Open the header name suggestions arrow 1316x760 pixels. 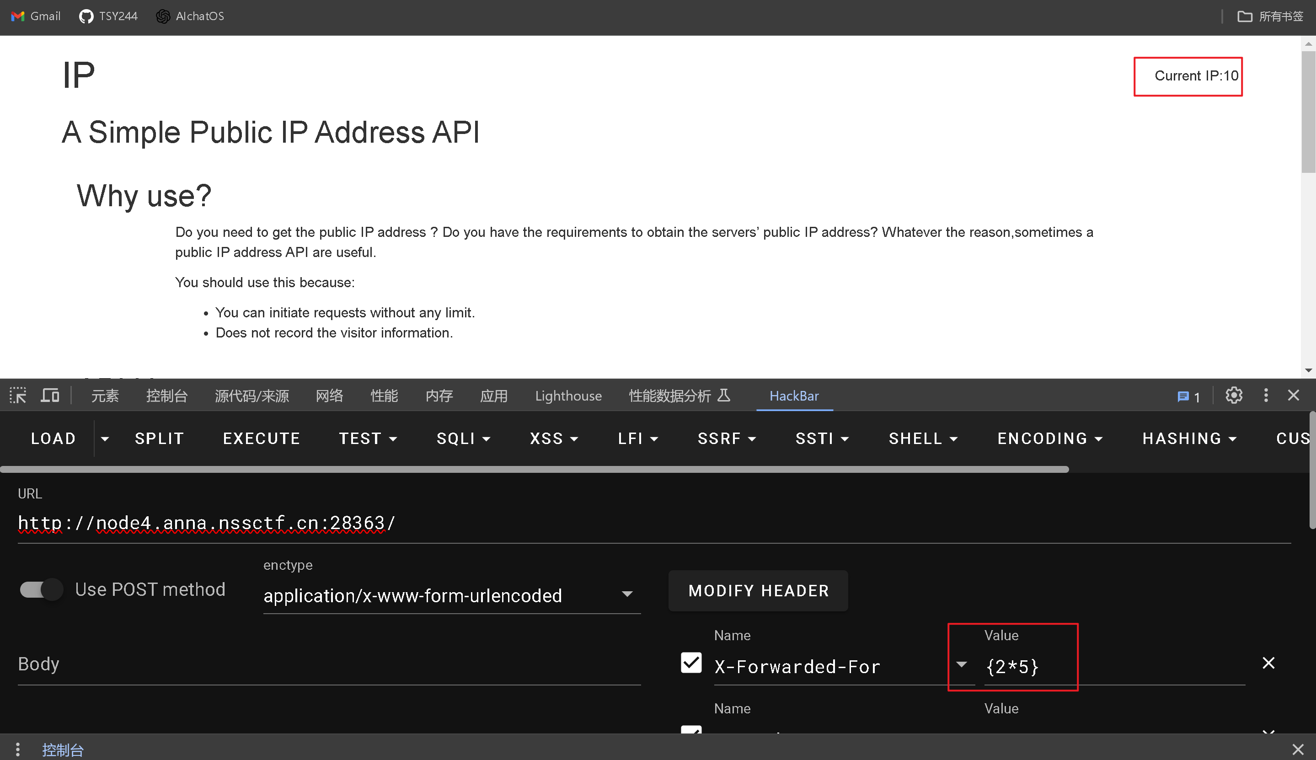[961, 664]
